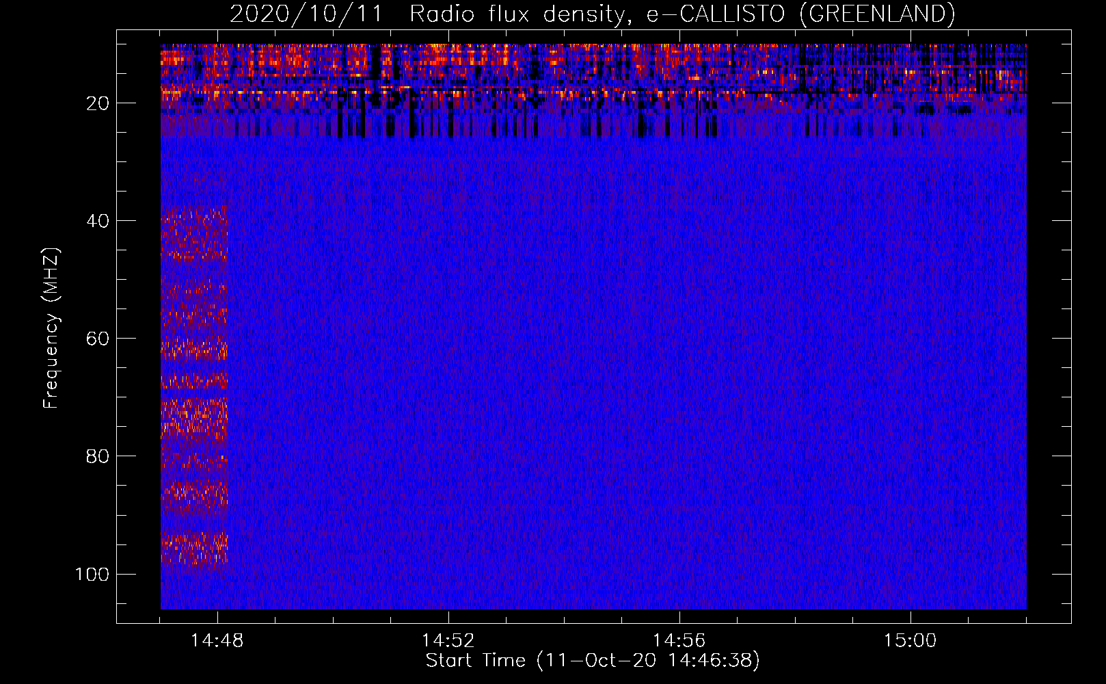Click the "100" frequency tick label

click(92, 574)
